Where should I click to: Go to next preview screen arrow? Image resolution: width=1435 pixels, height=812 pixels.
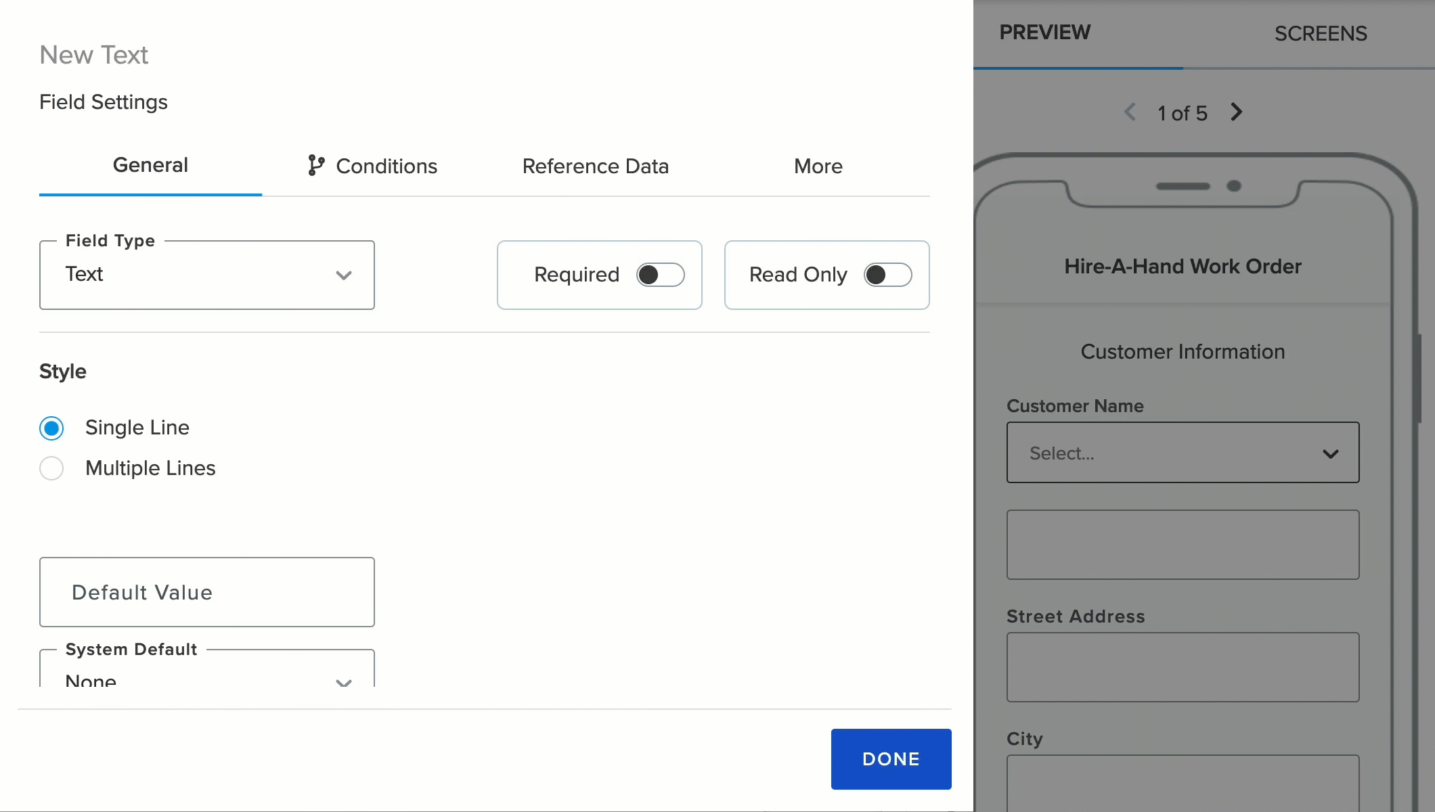pos(1236,112)
